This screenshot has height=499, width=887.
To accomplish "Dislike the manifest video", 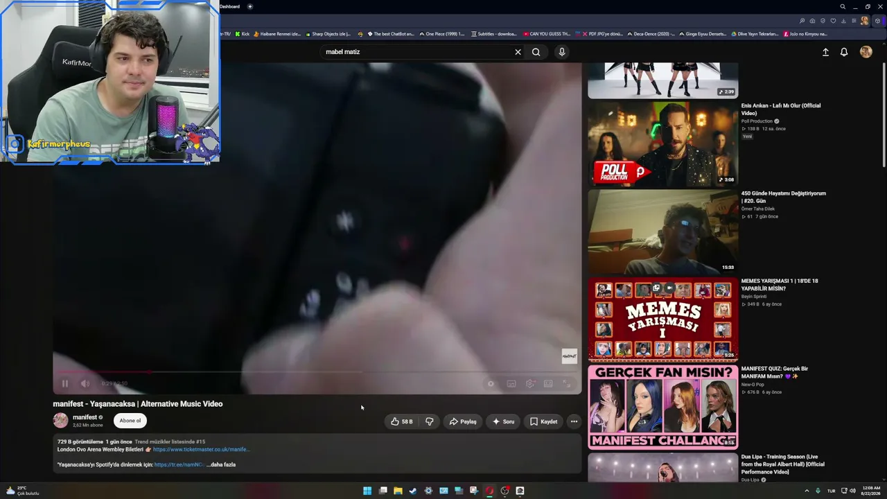I will 430,421.
